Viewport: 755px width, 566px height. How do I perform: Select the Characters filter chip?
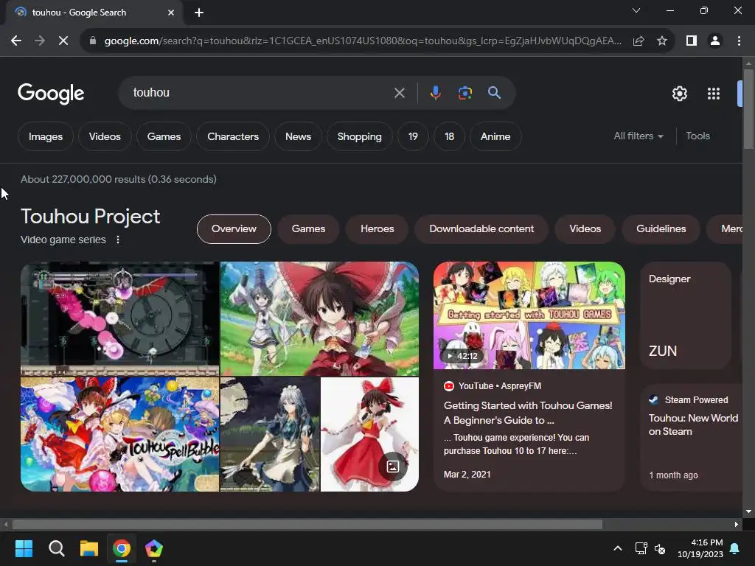233,136
